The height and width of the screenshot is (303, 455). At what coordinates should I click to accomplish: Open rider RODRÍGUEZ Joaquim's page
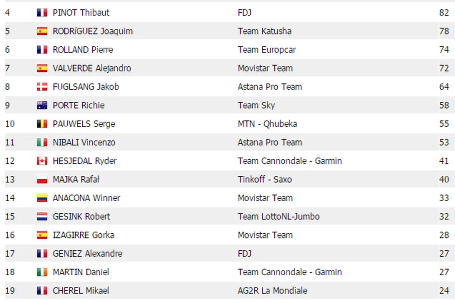[x=93, y=31]
